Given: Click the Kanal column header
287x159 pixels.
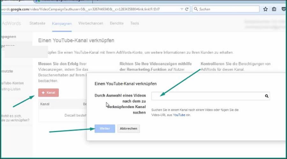Looking at the screenshot, I should (45, 104).
